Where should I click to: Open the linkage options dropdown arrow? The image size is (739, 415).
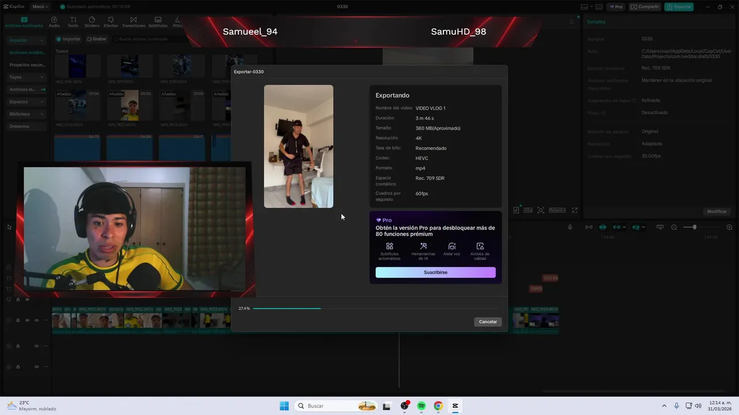(624, 227)
